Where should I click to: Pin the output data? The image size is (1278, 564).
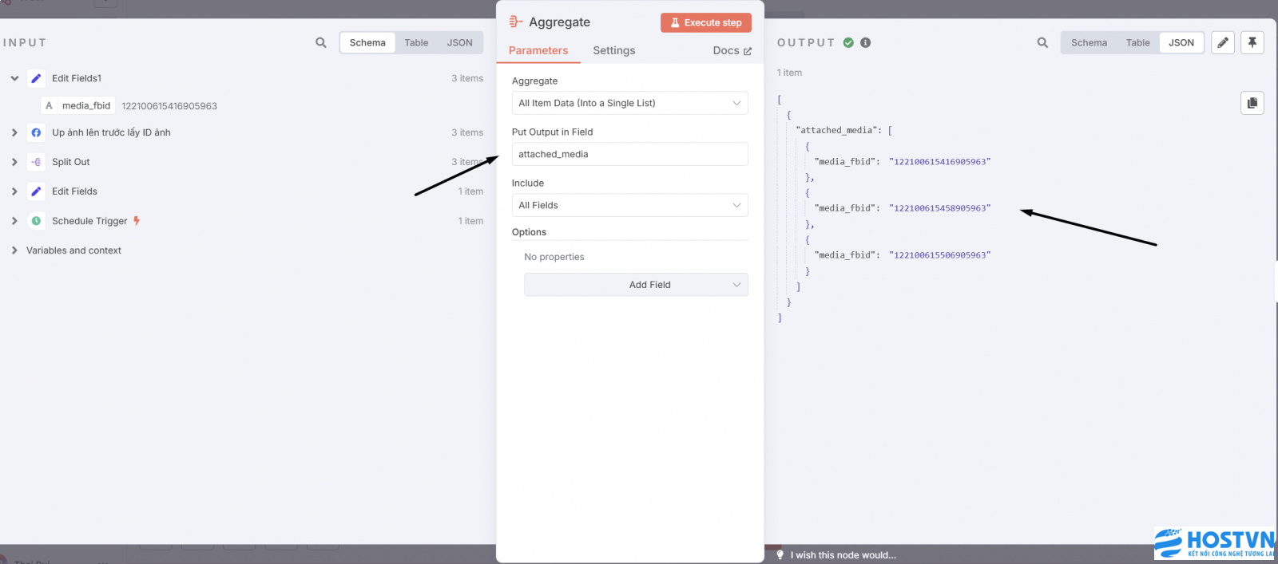[1252, 42]
